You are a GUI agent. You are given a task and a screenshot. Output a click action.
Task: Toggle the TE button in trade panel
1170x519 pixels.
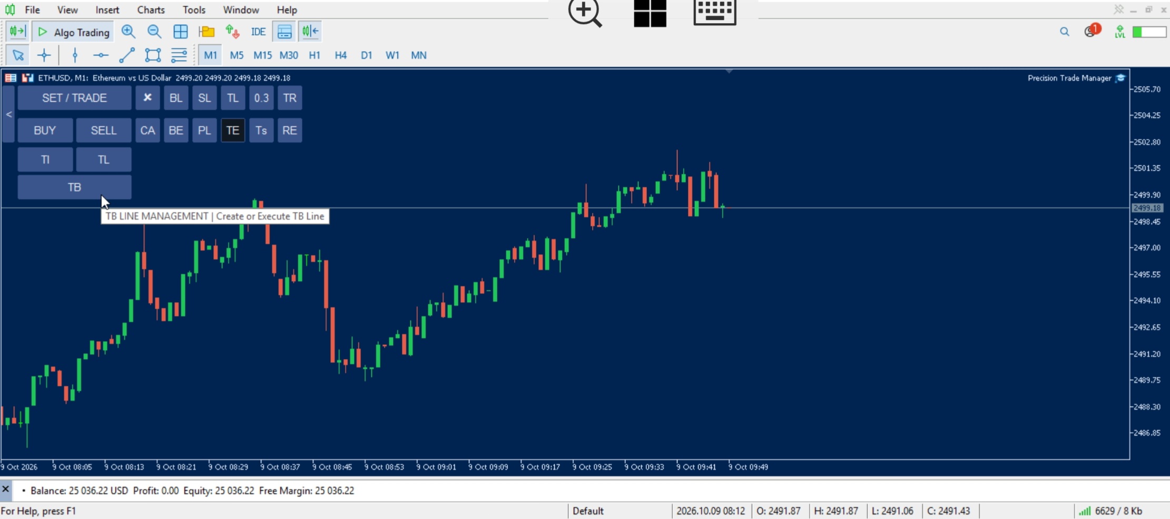tap(233, 131)
